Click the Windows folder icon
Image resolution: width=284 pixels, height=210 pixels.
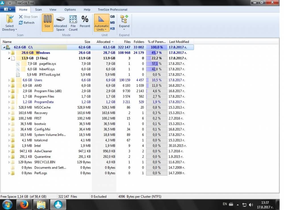pos(13,53)
